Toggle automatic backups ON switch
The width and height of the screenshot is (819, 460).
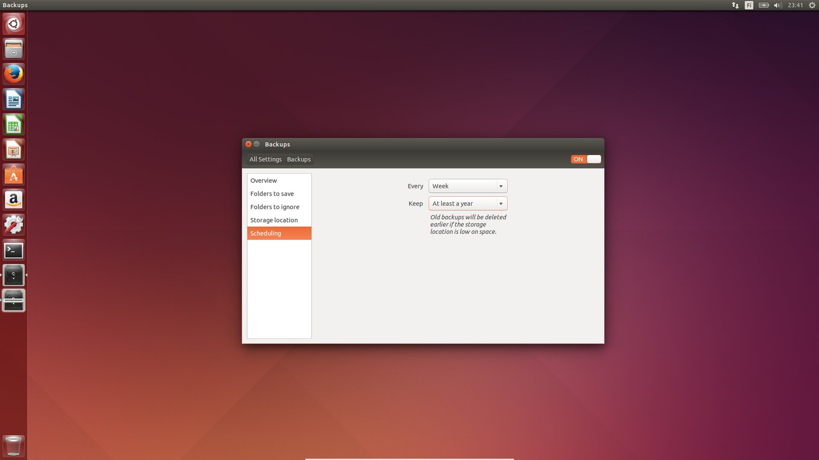click(x=586, y=159)
